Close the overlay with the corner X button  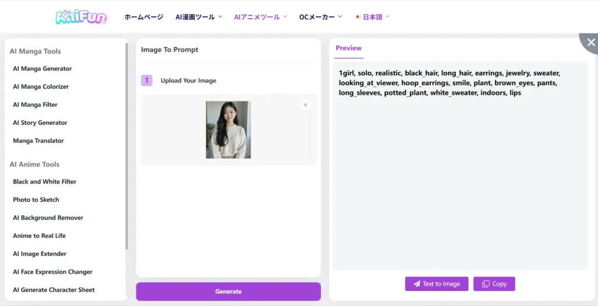click(591, 42)
